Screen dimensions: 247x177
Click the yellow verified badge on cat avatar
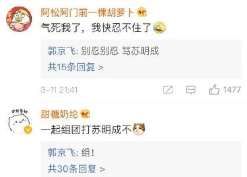coord(28,129)
